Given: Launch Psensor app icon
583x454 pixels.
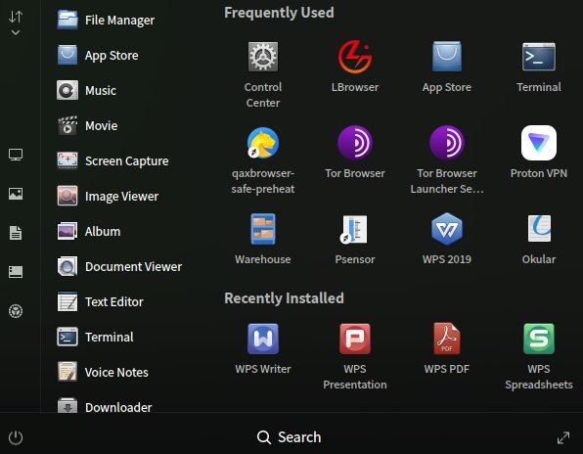Looking at the screenshot, I should coord(355,229).
